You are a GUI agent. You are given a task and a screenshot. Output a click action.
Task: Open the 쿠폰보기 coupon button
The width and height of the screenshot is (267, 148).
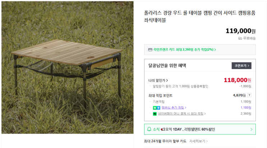tap(241, 66)
